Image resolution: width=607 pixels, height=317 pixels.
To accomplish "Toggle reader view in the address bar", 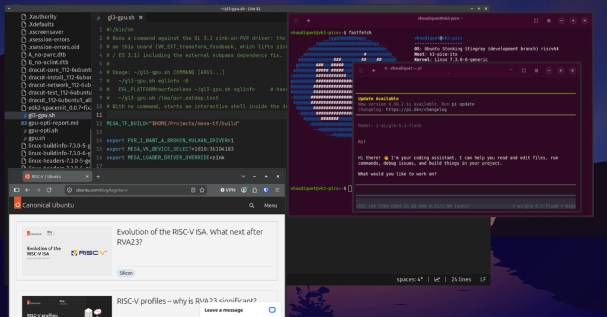I will [x=193, y=190].
